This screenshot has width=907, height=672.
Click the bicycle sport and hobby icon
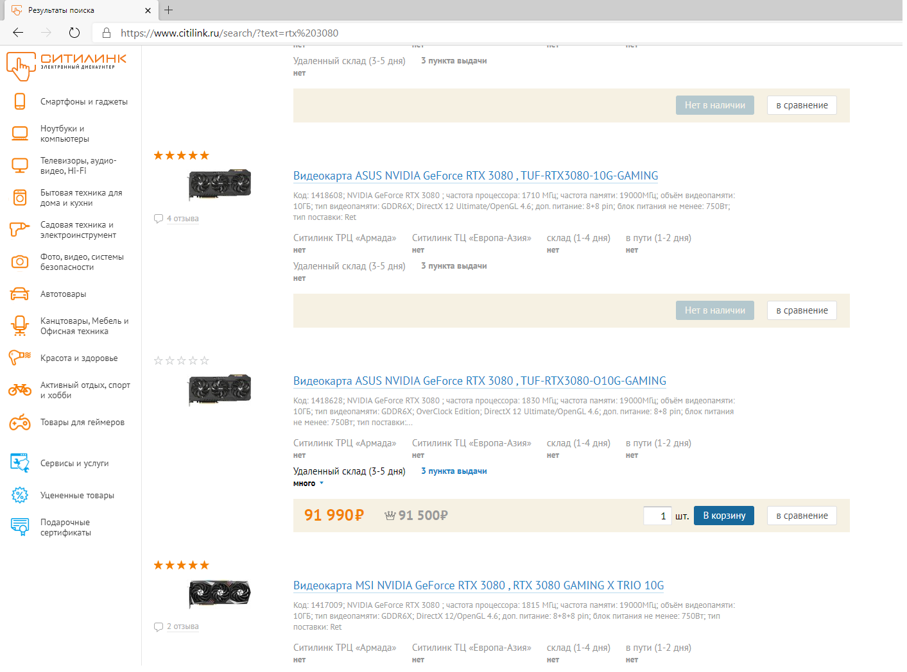coord(20,390)
